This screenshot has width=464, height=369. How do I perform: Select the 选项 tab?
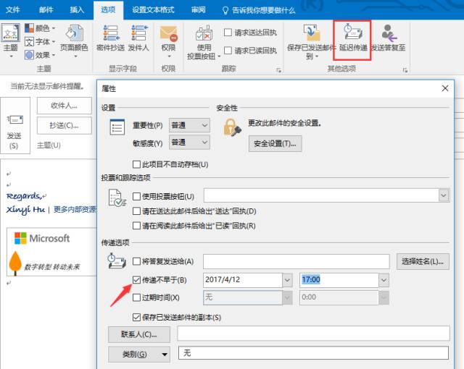pyautogui.click(x=108, y=10)
